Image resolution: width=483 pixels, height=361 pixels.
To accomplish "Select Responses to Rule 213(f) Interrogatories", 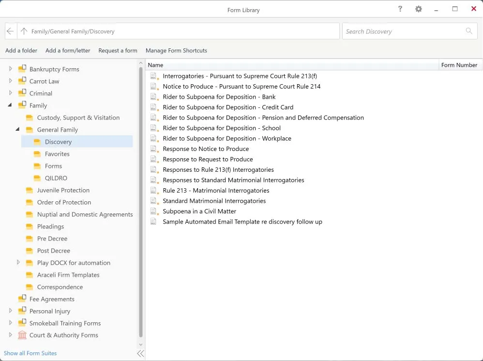I will tap(218, 170).
